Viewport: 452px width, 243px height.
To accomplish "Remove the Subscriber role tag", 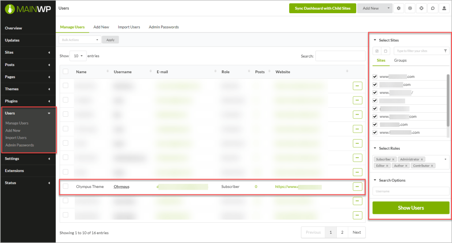I will (x=393, y=159).
